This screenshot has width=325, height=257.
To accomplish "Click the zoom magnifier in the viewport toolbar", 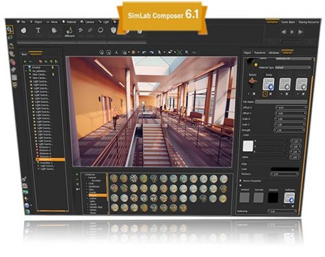I will tap(187, 52).
